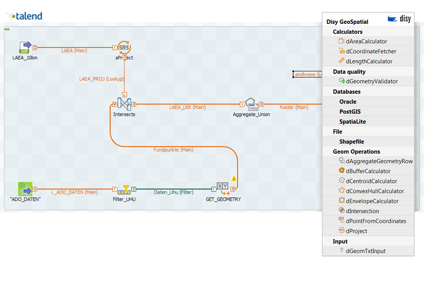Select the LAEA_LKR (Main) connection label

tap(188, 107)
